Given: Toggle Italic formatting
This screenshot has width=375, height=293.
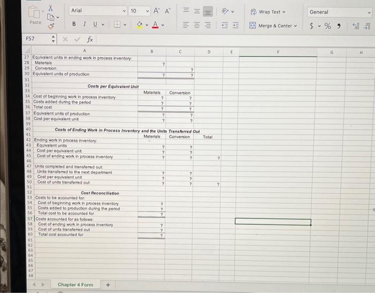Looking at the screenshot, I should (85, 24).
